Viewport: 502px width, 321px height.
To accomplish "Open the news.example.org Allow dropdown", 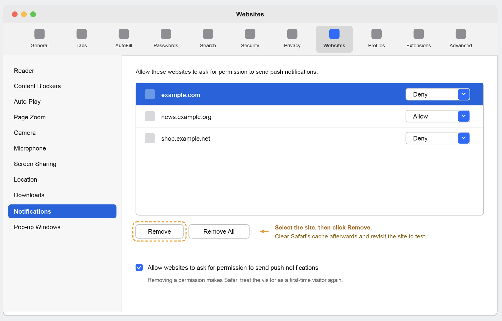I will pos(438,116).
